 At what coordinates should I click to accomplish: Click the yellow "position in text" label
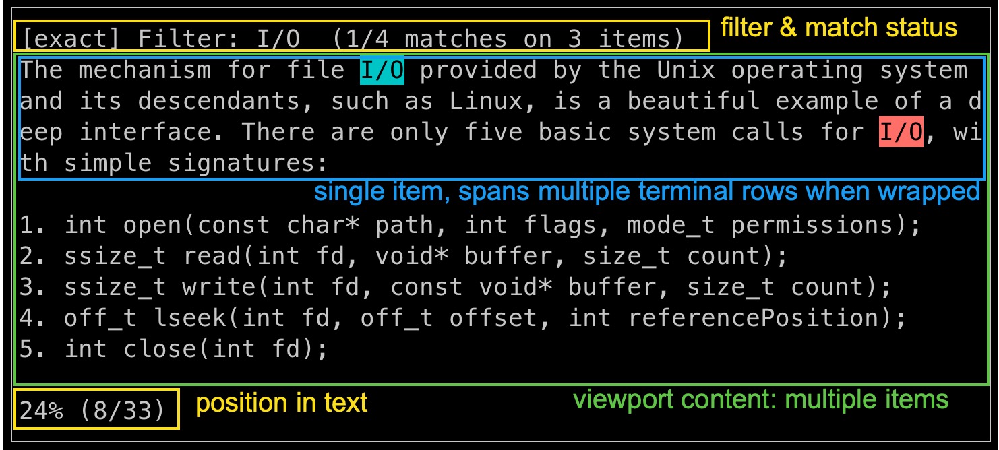click(281, 403)
